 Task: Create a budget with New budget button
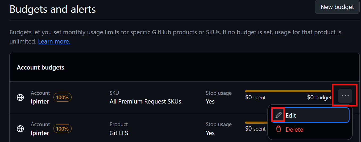coord(337,7)
